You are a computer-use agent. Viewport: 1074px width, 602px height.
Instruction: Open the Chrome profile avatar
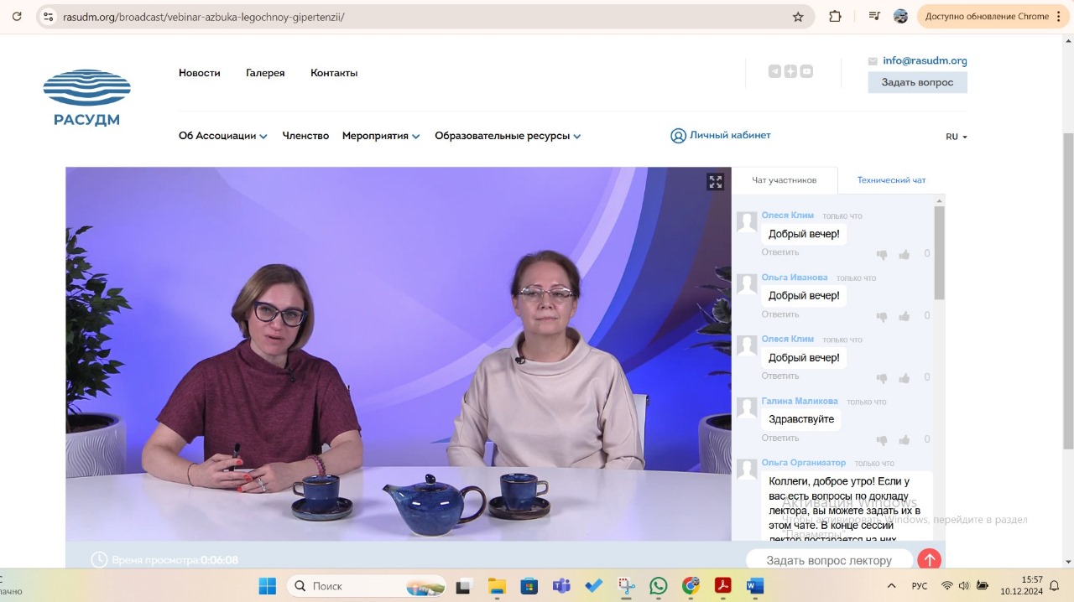pyautogui.click(x=900, y=17)
